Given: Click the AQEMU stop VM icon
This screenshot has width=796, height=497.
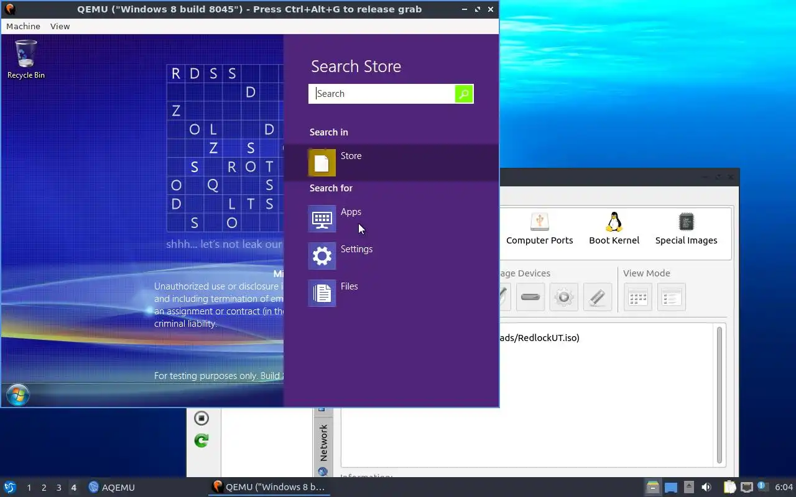Looking at the screenshot, I should pyautogui.click(x=201, y=418).
